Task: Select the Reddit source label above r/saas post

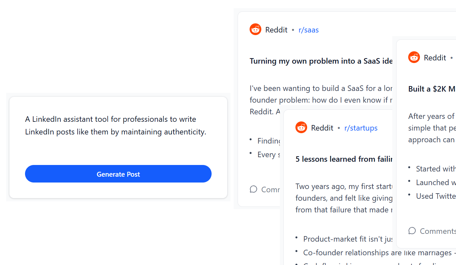Action: (x=276, y=30)
